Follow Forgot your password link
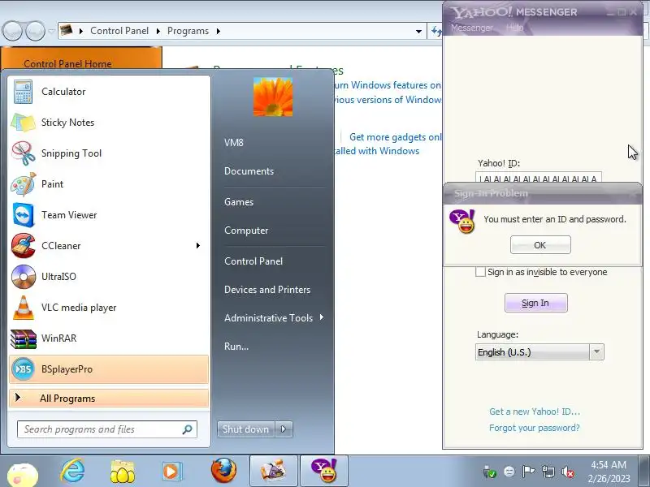This screenshot has width=650, height=487. click(534, 428)
